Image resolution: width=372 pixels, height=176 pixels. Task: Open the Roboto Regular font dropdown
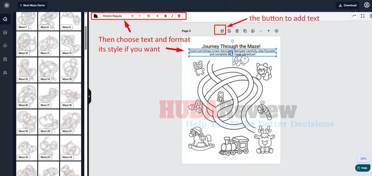click(x=118, y=16)
